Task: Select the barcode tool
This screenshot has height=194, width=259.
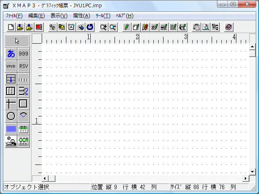Action: pyautogui.click(x=23, y=129)
